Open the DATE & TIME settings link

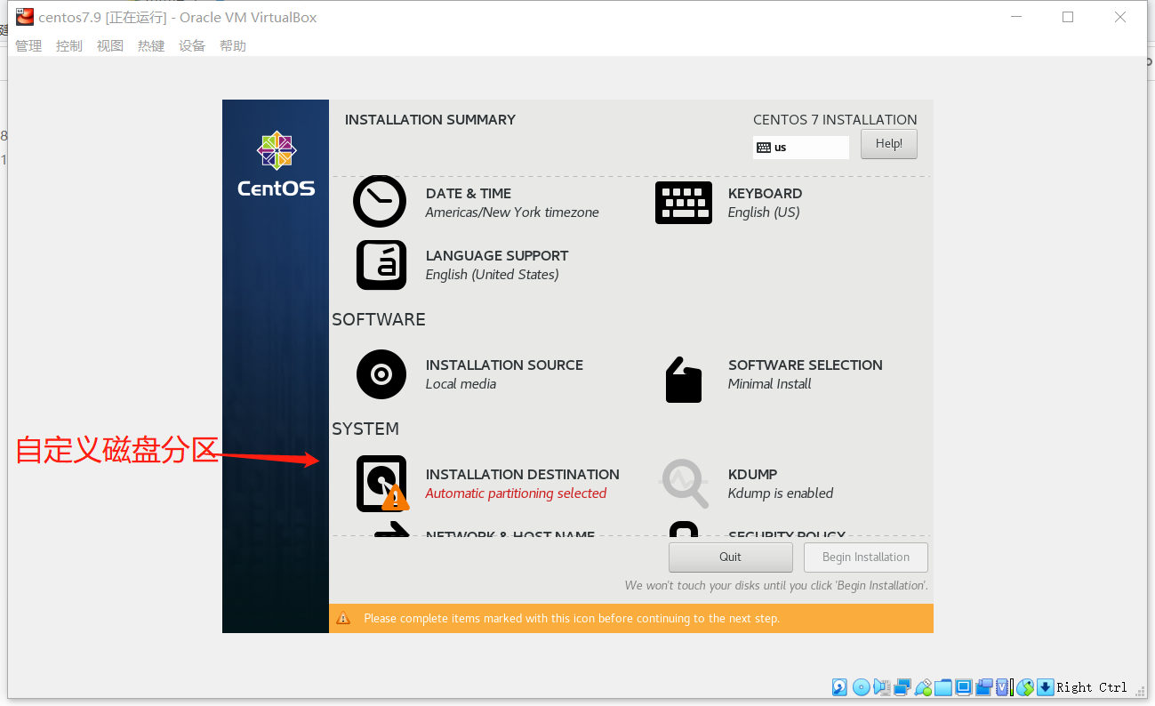(x=469, y=194)
